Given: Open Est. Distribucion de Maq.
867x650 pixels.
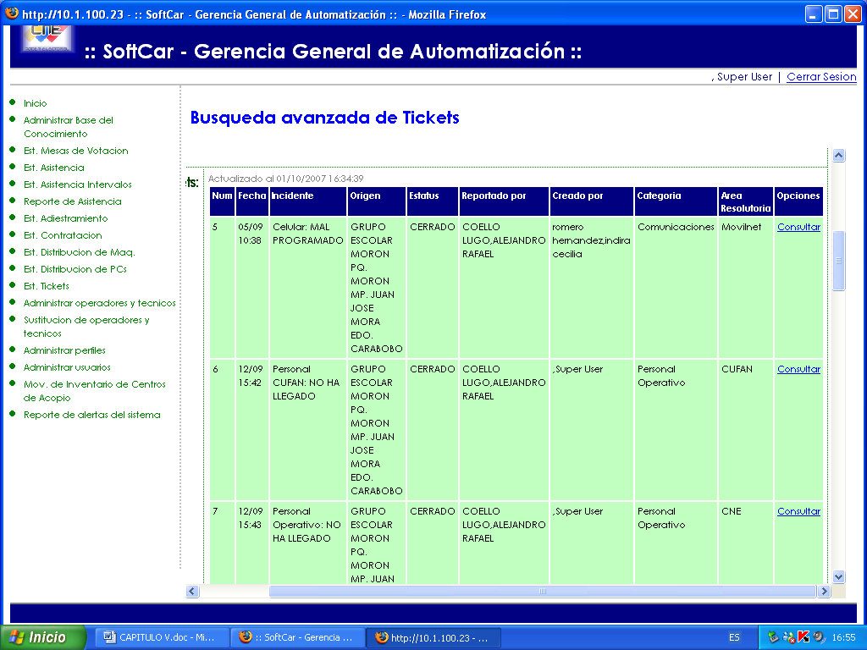Looking at the screenshot, I should tap(80, 252).
